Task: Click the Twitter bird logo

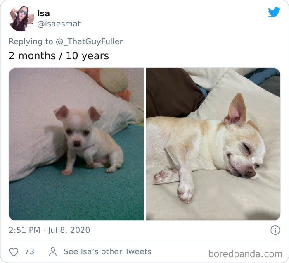Action: [x=274, y=12]
